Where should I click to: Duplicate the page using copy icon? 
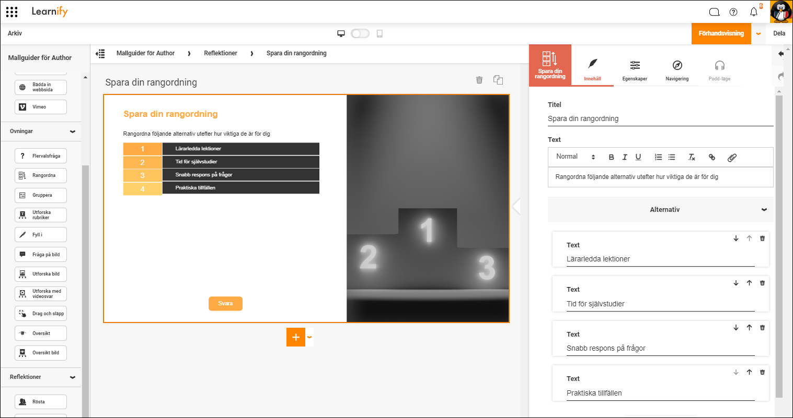[x=498, y=80]
